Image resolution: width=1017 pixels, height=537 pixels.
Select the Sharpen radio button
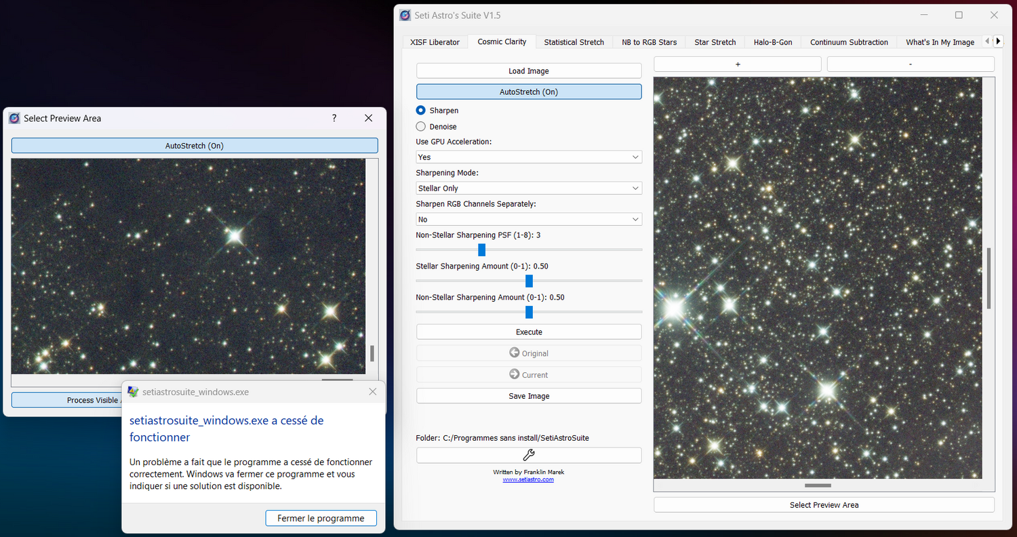pyautogui.click(x=421, y=111)
